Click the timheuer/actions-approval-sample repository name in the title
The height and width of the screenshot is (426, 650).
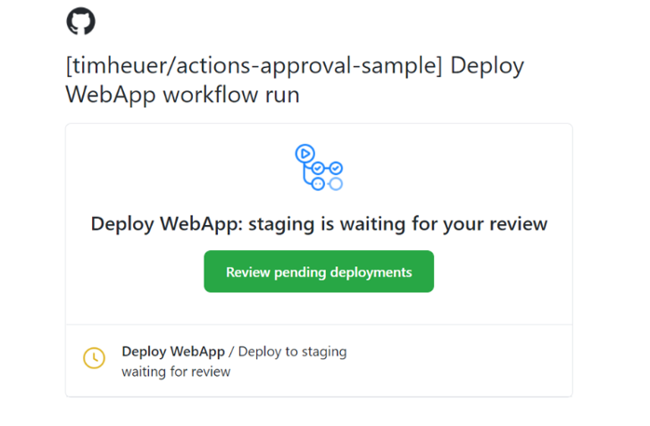click(x=254, y=65)
